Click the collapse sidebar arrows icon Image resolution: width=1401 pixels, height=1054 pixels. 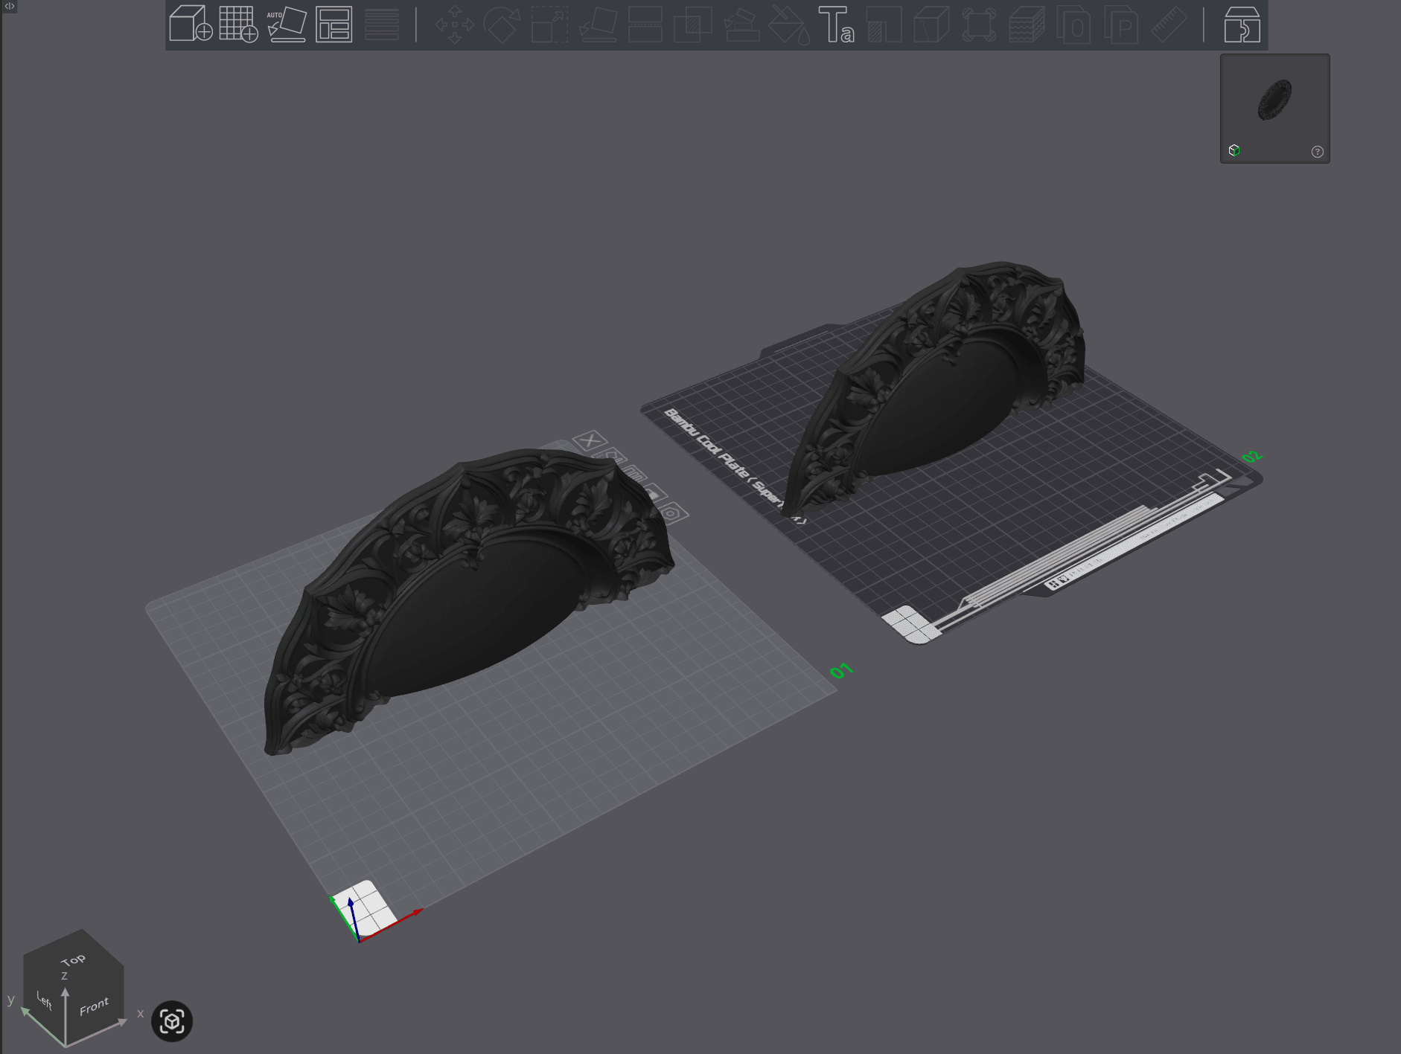click(10, 6)
